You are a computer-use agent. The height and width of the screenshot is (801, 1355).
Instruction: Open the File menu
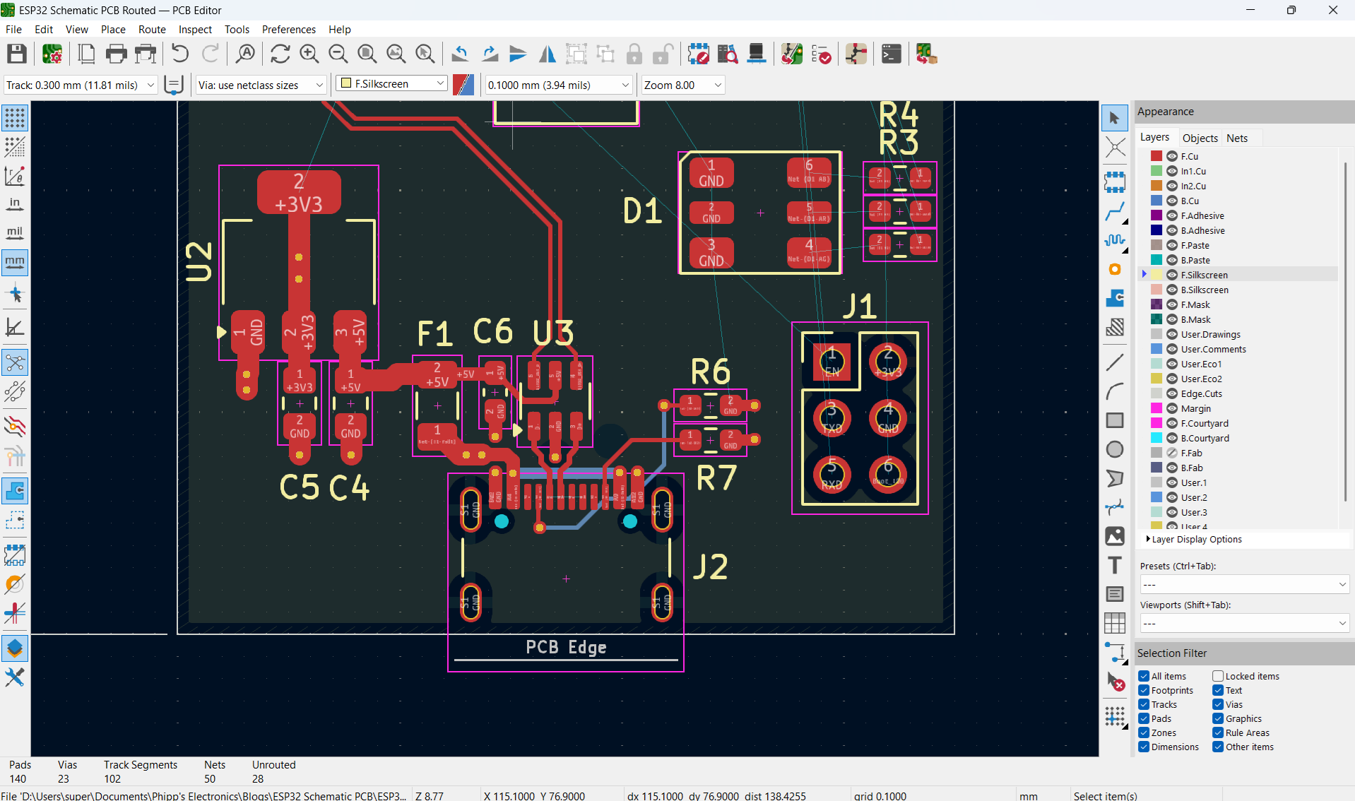coord(13,29)
